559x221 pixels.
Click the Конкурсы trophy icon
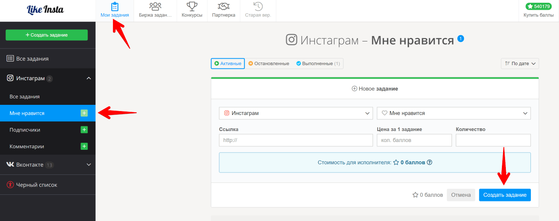click(x=192, y=7)
